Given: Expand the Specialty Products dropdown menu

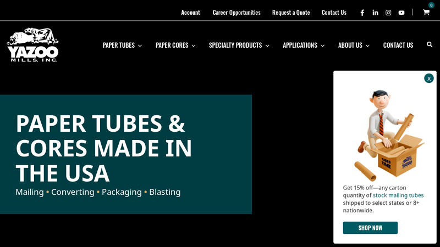Looking at the screenshot, I should (239, 45).
